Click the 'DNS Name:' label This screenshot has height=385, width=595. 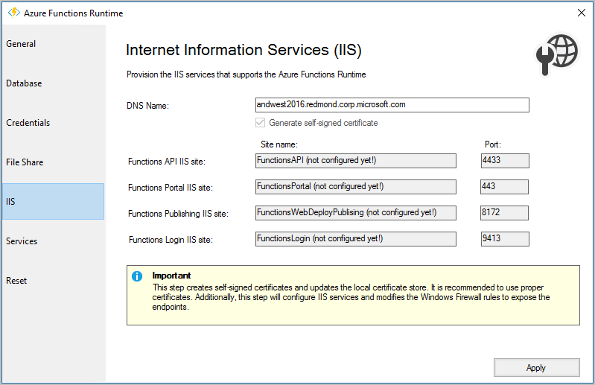[x=147, y=106]
